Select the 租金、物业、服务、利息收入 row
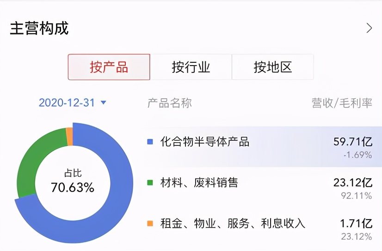This screenshot has width=382, height=251. [x=262, y=228]
